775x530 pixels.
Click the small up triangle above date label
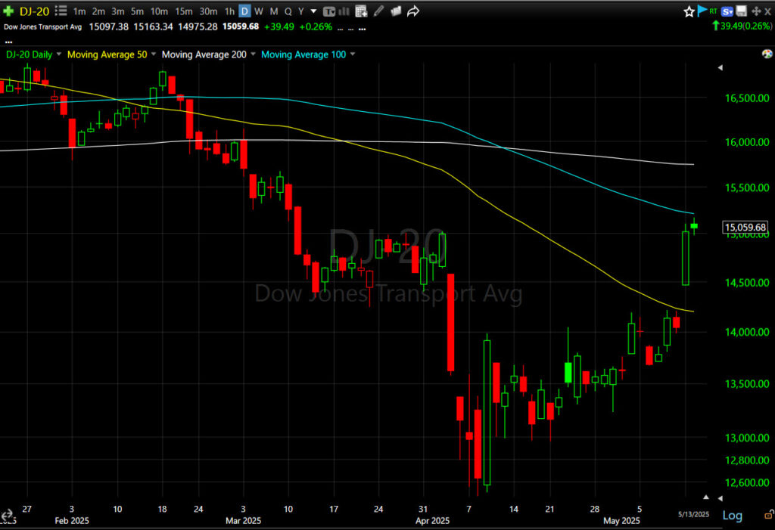point(706,497)
